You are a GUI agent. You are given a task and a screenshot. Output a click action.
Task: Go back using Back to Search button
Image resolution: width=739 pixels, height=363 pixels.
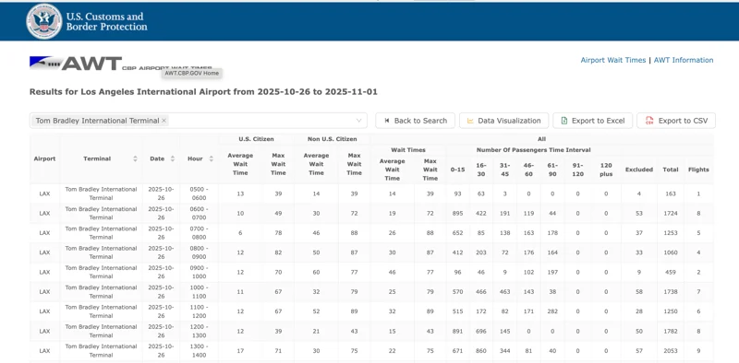(x=415, y=121)
